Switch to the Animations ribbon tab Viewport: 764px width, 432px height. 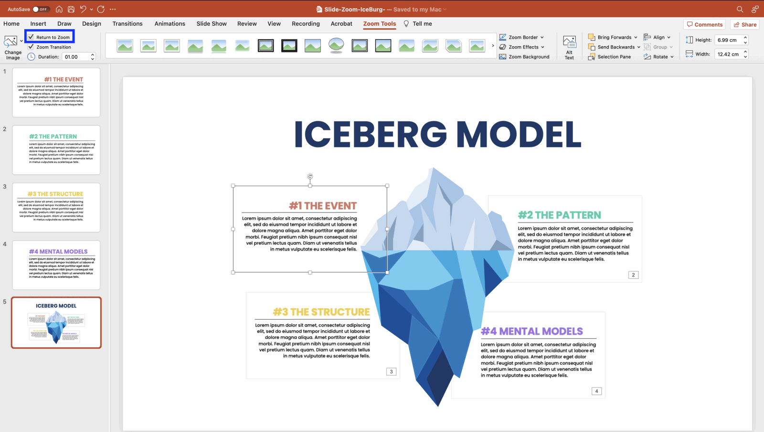click(170, 23)
